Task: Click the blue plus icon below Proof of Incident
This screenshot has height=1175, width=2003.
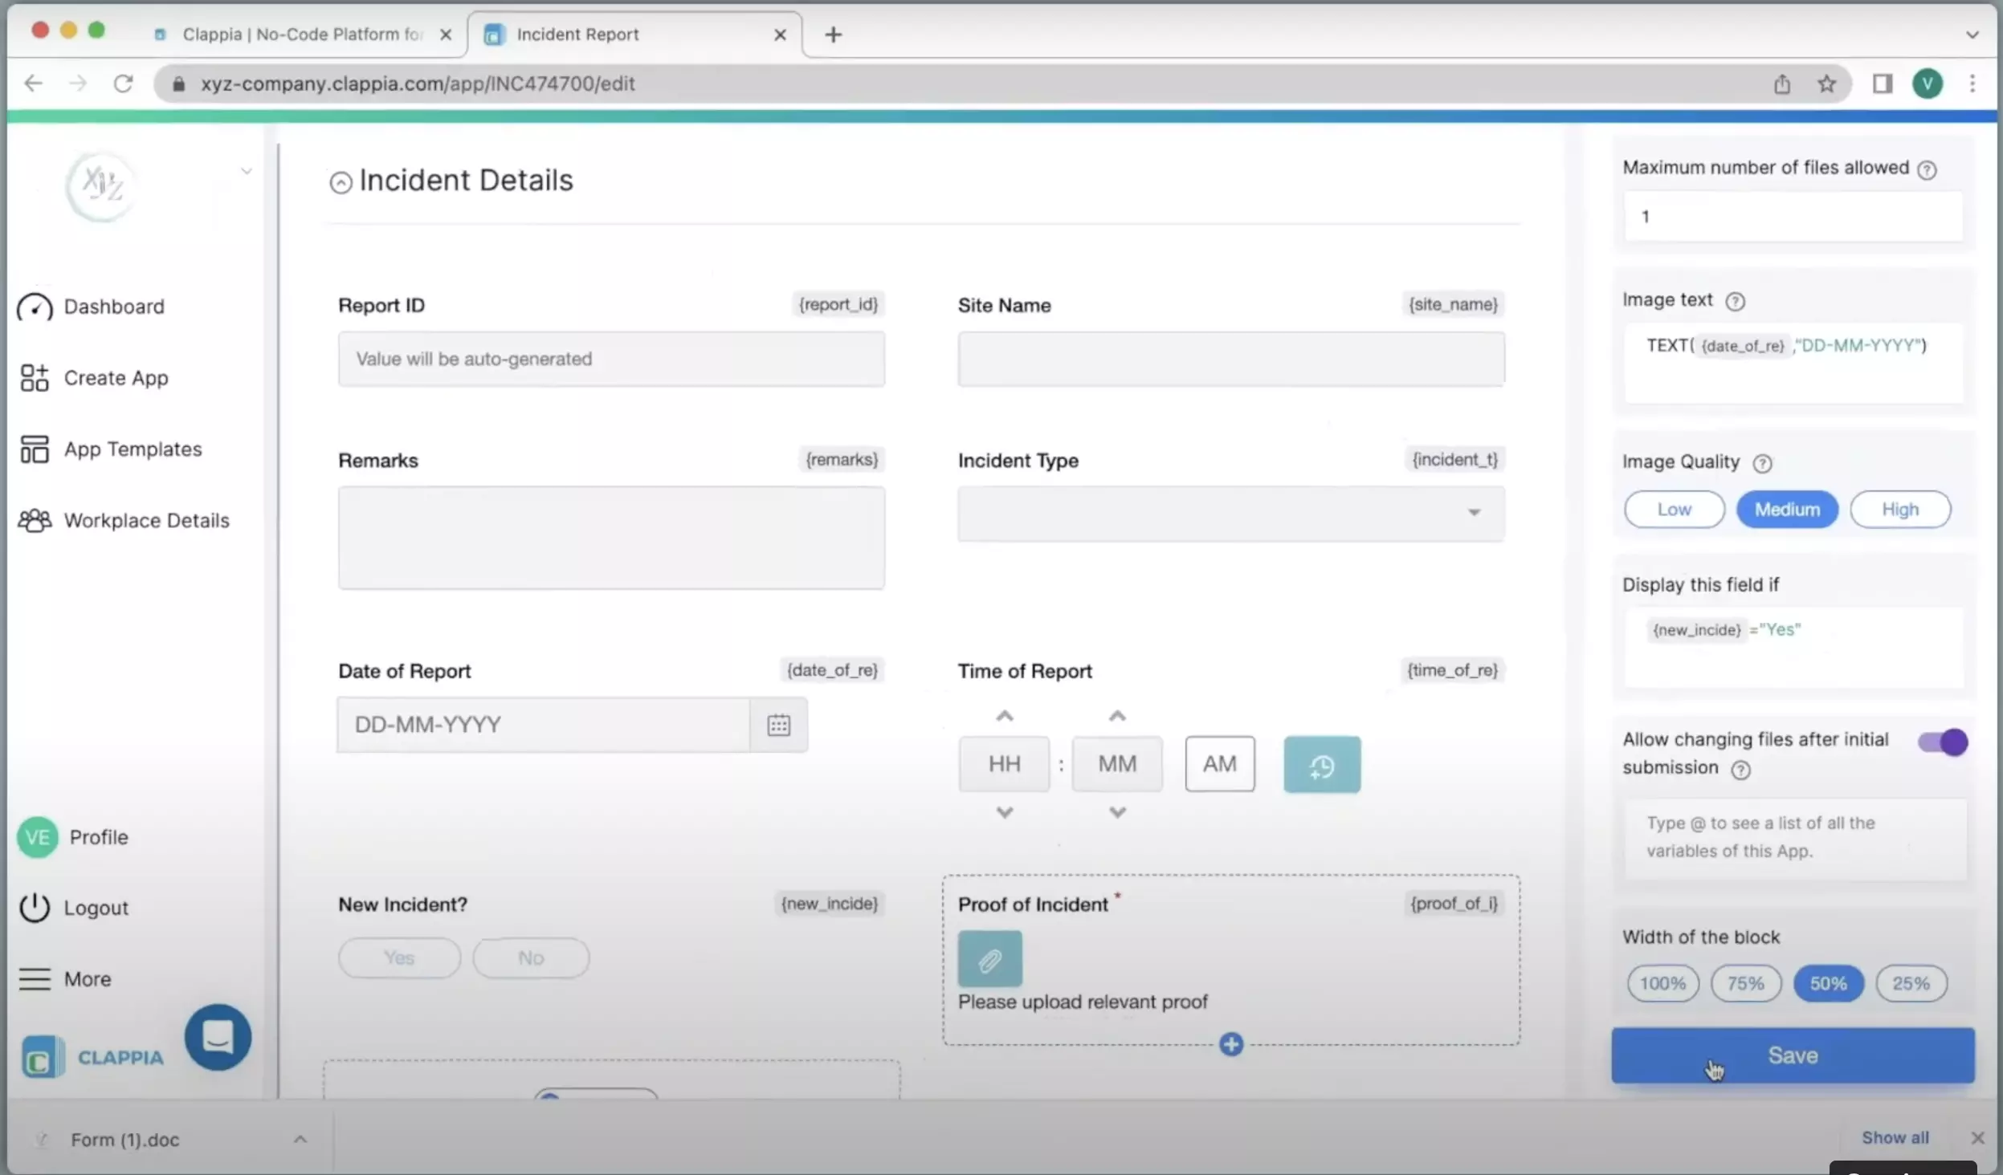Action: tap(1230, 1044)
